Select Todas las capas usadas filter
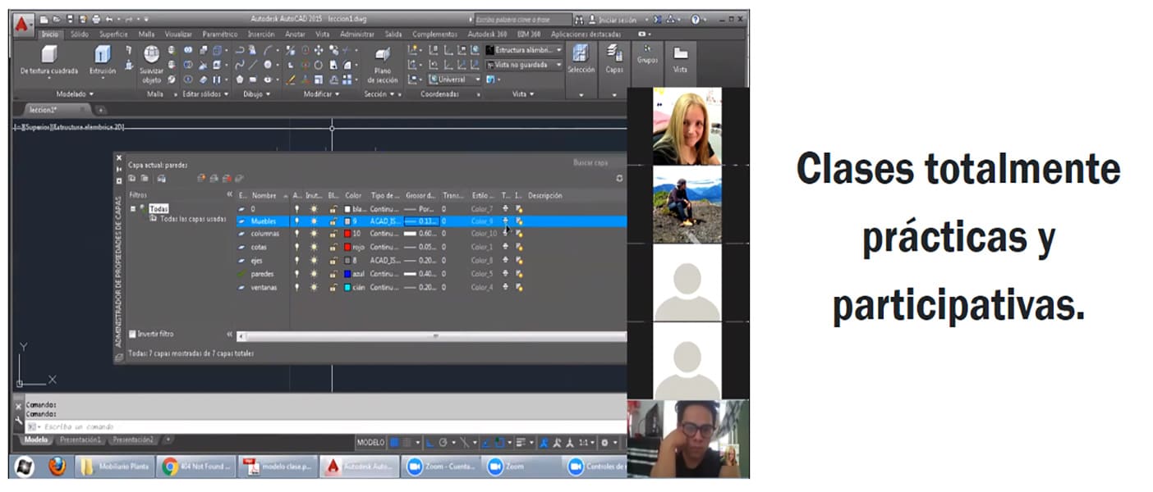1153x492 pixels. tap(191, 219)
